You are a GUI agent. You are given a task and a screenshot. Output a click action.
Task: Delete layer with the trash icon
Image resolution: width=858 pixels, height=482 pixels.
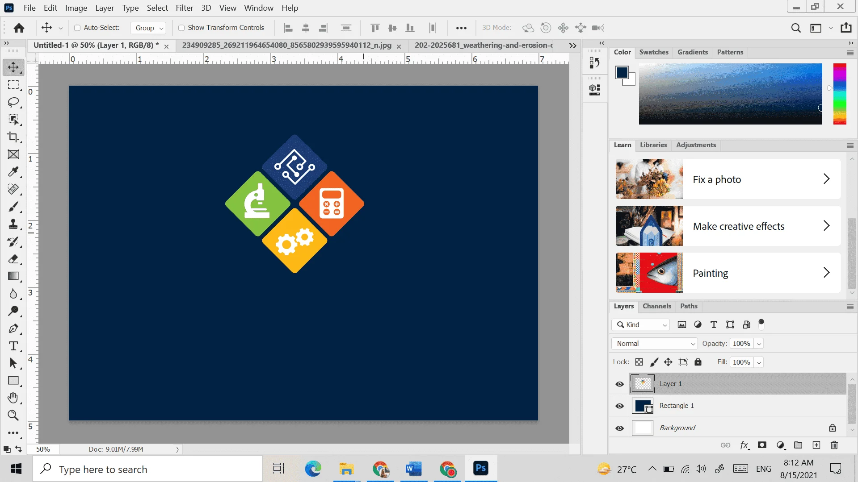(x=834, y=445)
